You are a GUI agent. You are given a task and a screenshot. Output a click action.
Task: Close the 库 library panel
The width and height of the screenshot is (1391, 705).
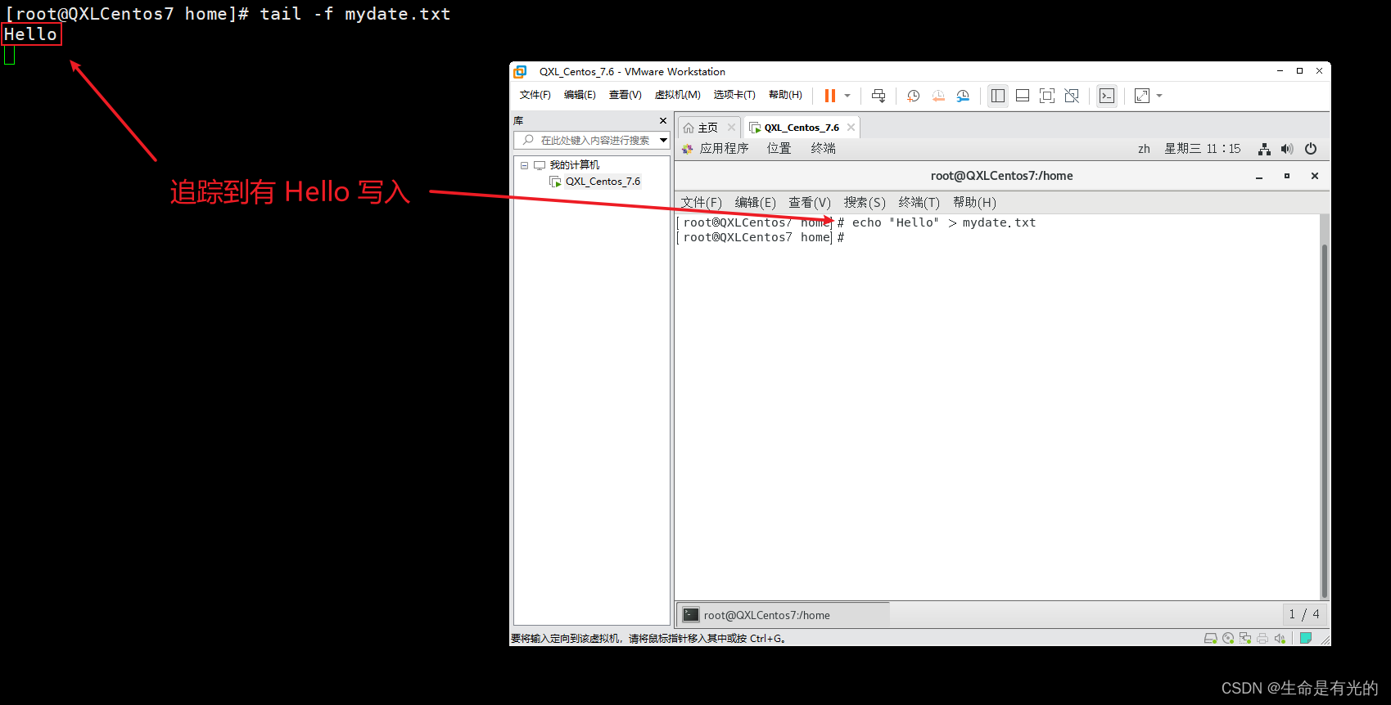click(663, 120)
